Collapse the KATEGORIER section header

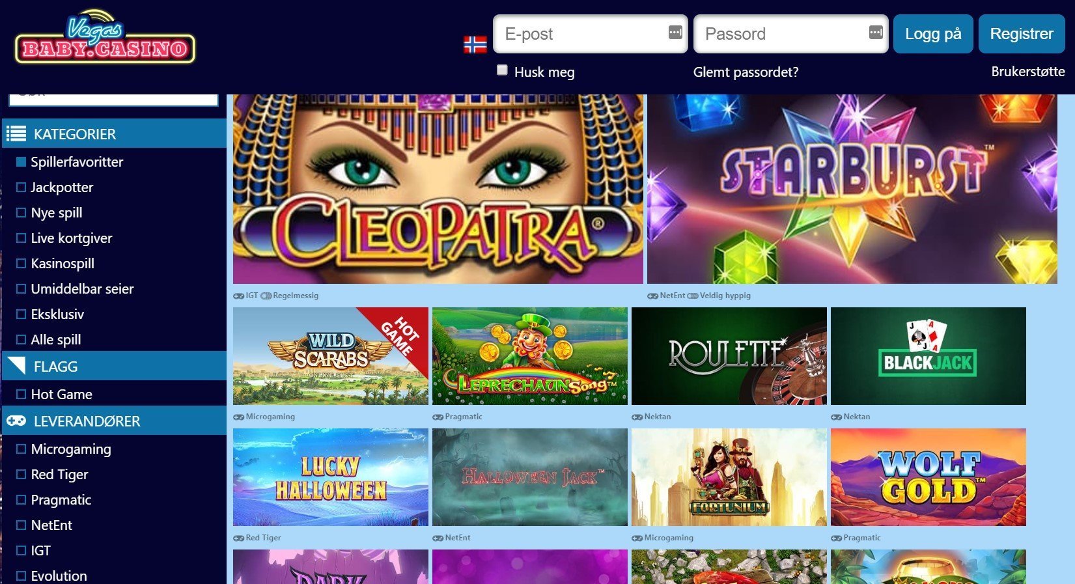115,133
